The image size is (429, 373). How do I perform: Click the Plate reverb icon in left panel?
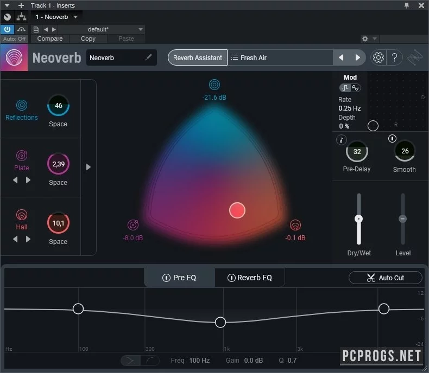click(22, 156)
